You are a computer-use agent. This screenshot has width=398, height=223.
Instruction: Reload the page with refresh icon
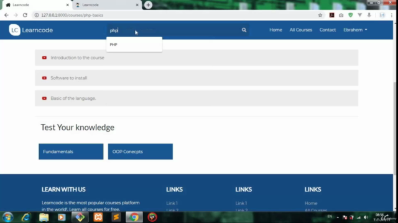pyautogui.click(x=25, y=15)
